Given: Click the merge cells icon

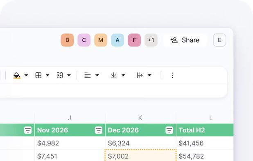Looking at the screenshot, I should 60,75.
